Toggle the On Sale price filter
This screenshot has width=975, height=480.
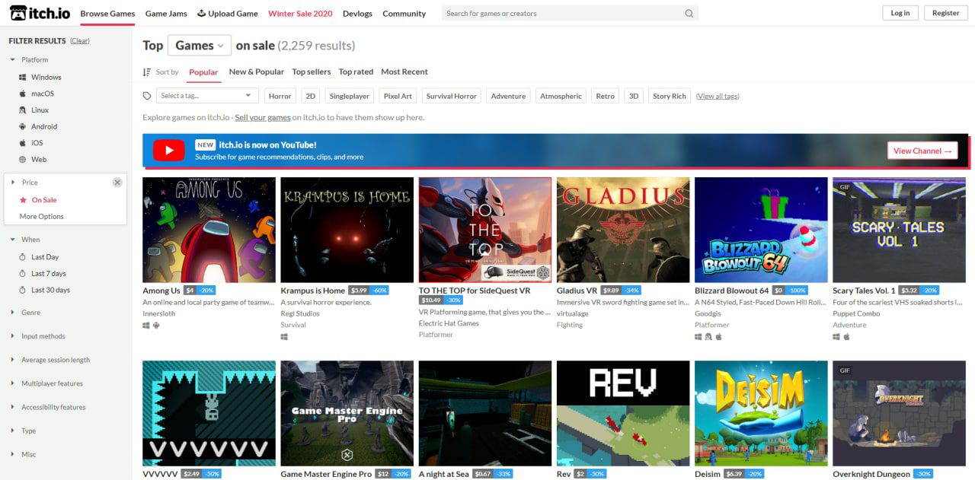coord(44,200)
